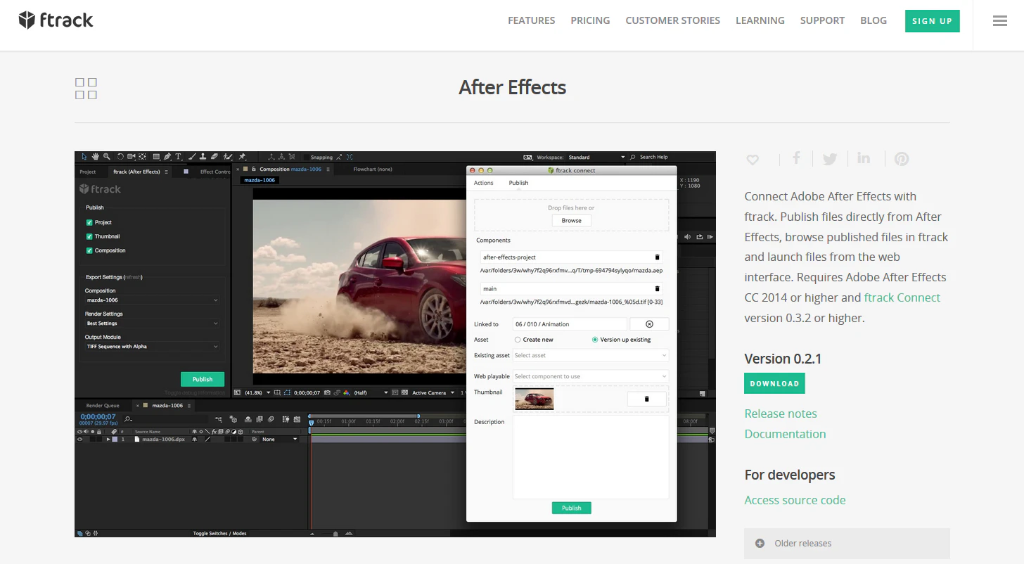Viewport: 1024px width, 564px height.
Task: Open the Output Module TIFF Sequence dropdown
Action: pos(152,347)
